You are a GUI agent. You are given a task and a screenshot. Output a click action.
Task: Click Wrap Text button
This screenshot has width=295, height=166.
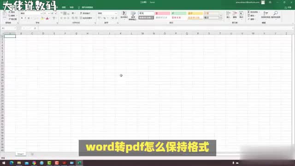(85, 13)
